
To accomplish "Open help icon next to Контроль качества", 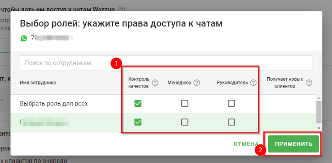I will click(x=155, y=83).
